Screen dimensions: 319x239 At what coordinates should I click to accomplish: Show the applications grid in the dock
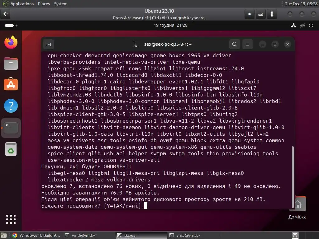(11, 219)
